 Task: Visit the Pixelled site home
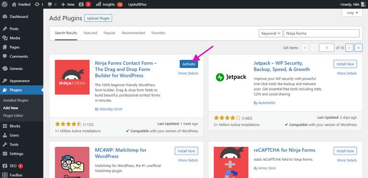21,4
